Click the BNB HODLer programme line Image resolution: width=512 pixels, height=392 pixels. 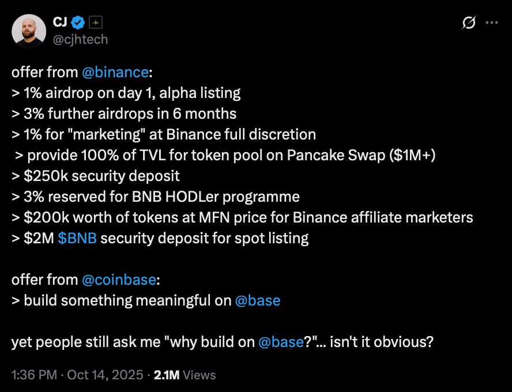pos(155,197)
